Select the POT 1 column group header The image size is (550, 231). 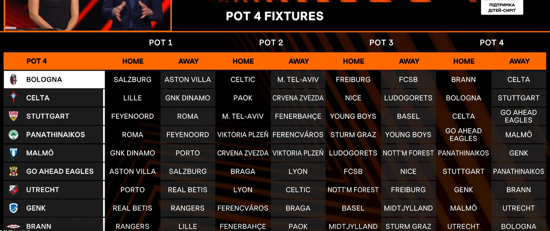(x=161, y=43)
